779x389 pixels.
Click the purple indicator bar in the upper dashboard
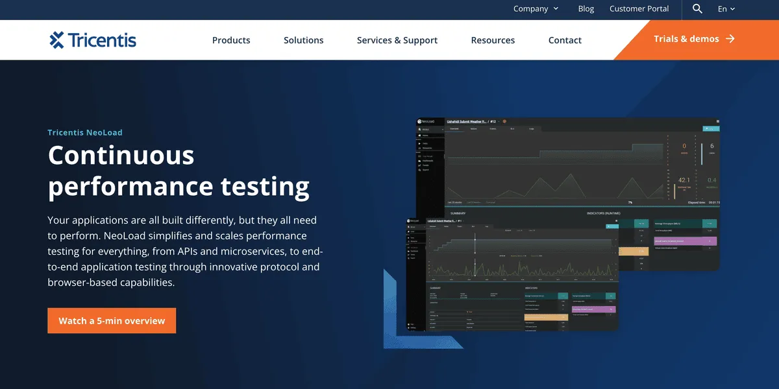(686, 241)
